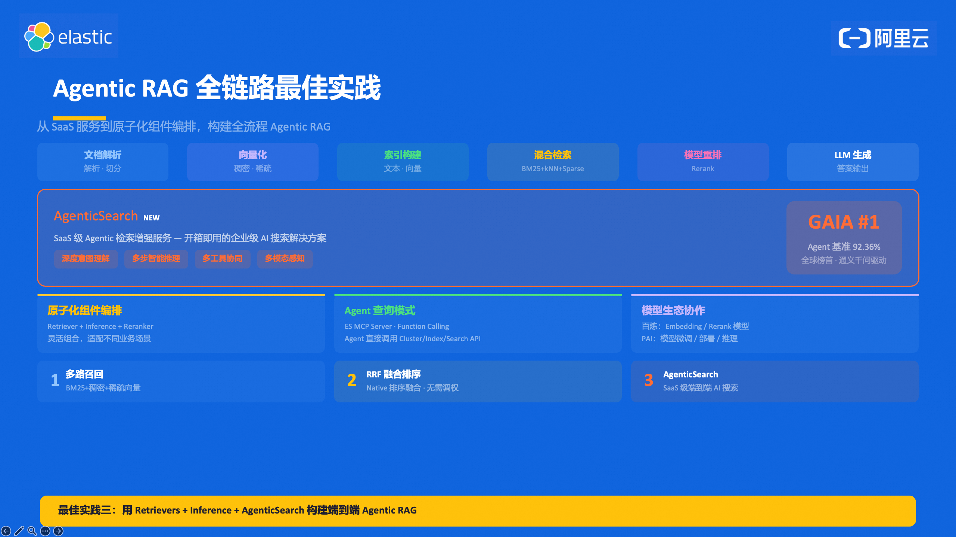Viewport: 956px width, 537px height.
Task: Click text Retriever + Inference + Reranker
Action: (100, 326)
